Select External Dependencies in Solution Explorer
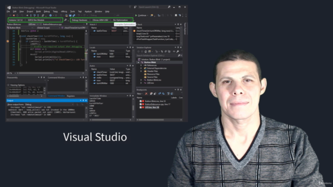Image resolution: width=333 pixels, height=187 pixels. [157, 68]
